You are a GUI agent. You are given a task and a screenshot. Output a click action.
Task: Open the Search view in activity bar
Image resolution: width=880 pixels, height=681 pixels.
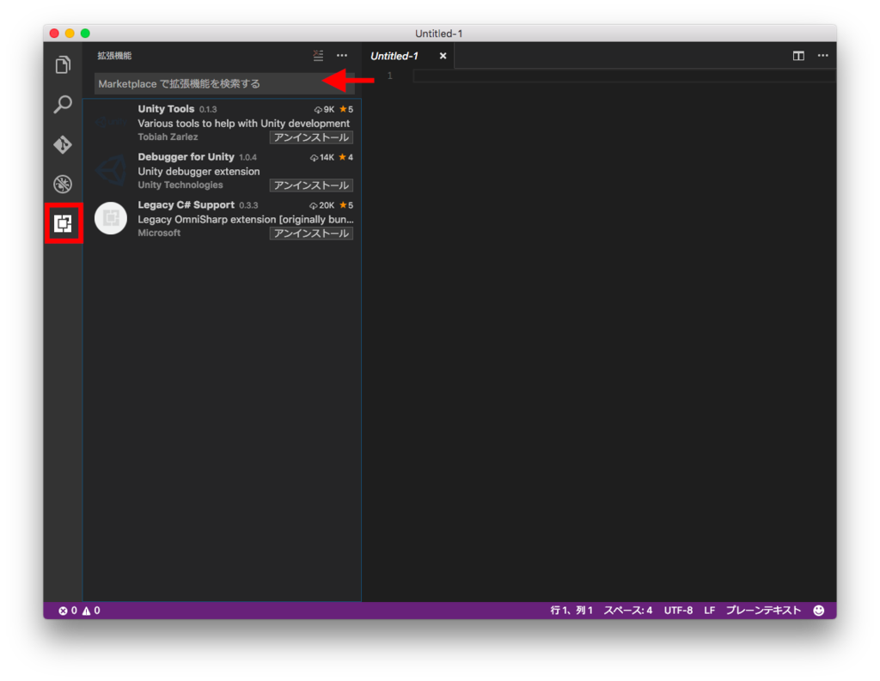(63, 104)
